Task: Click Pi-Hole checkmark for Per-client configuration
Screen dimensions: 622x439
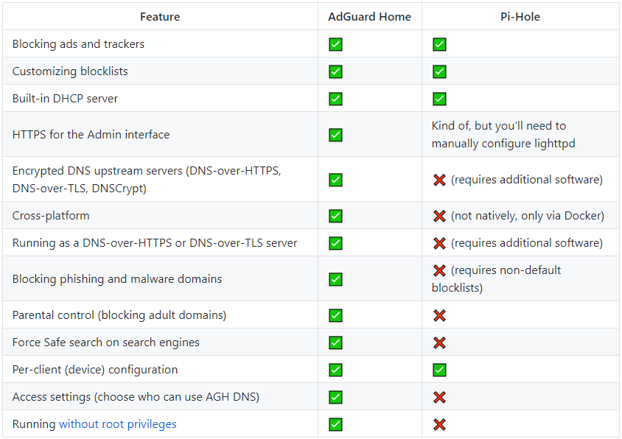Action: 439,370
